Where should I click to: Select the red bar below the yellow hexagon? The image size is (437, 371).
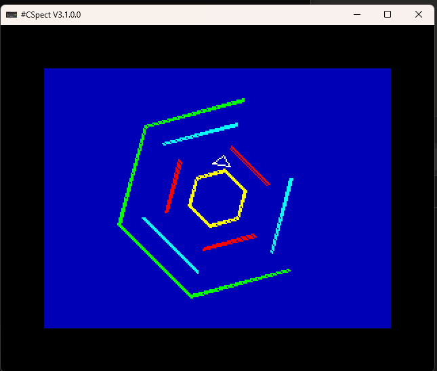coord(229,242)
